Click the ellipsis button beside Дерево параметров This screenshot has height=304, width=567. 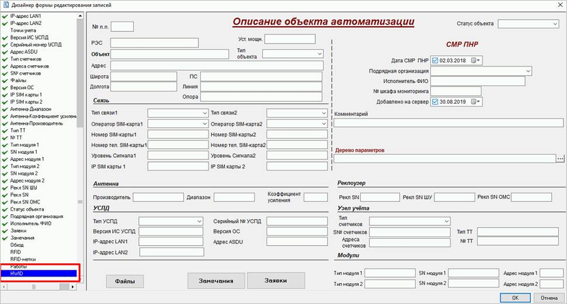(560, 158)
